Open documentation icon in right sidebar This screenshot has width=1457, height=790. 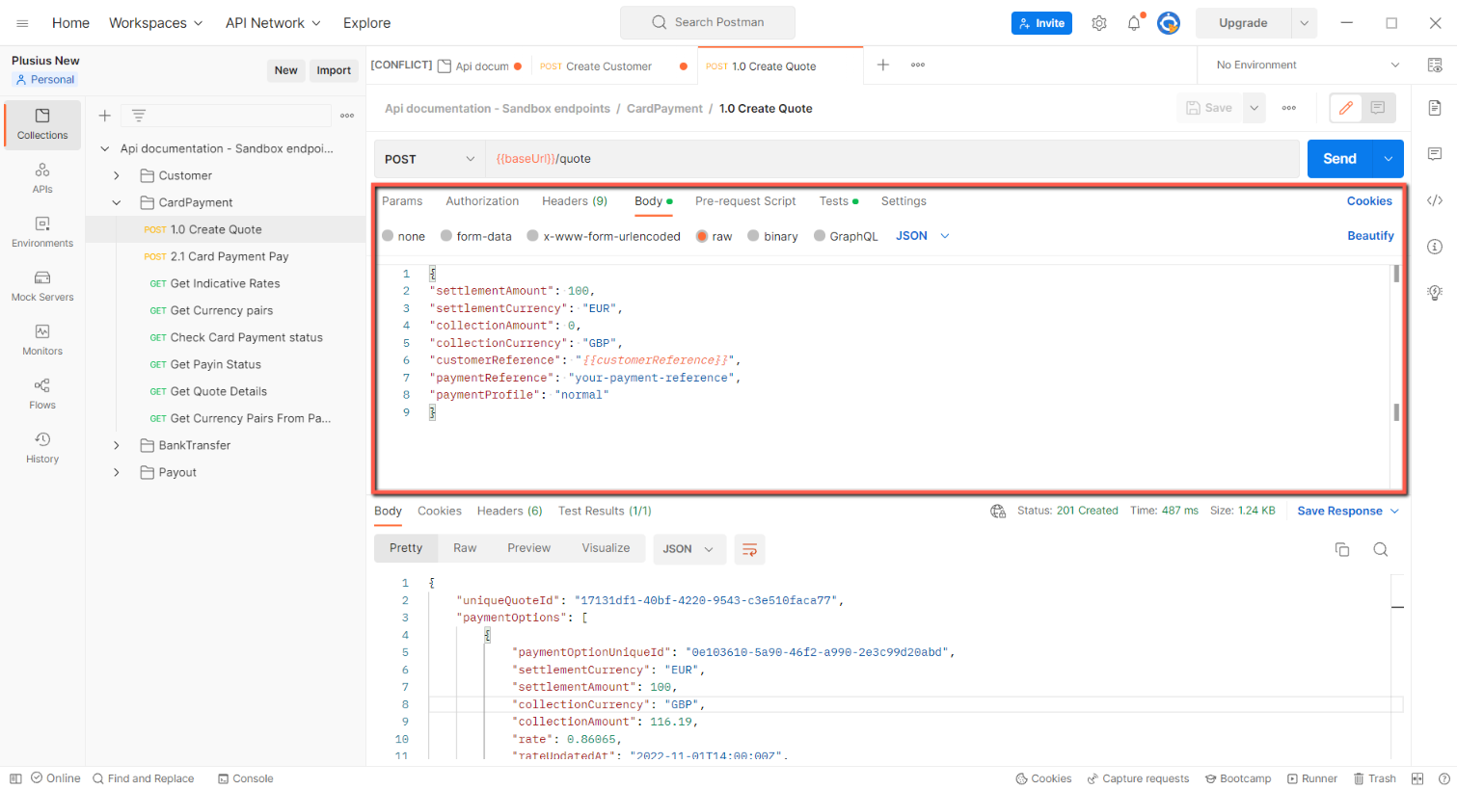(x=1435, y=108)
